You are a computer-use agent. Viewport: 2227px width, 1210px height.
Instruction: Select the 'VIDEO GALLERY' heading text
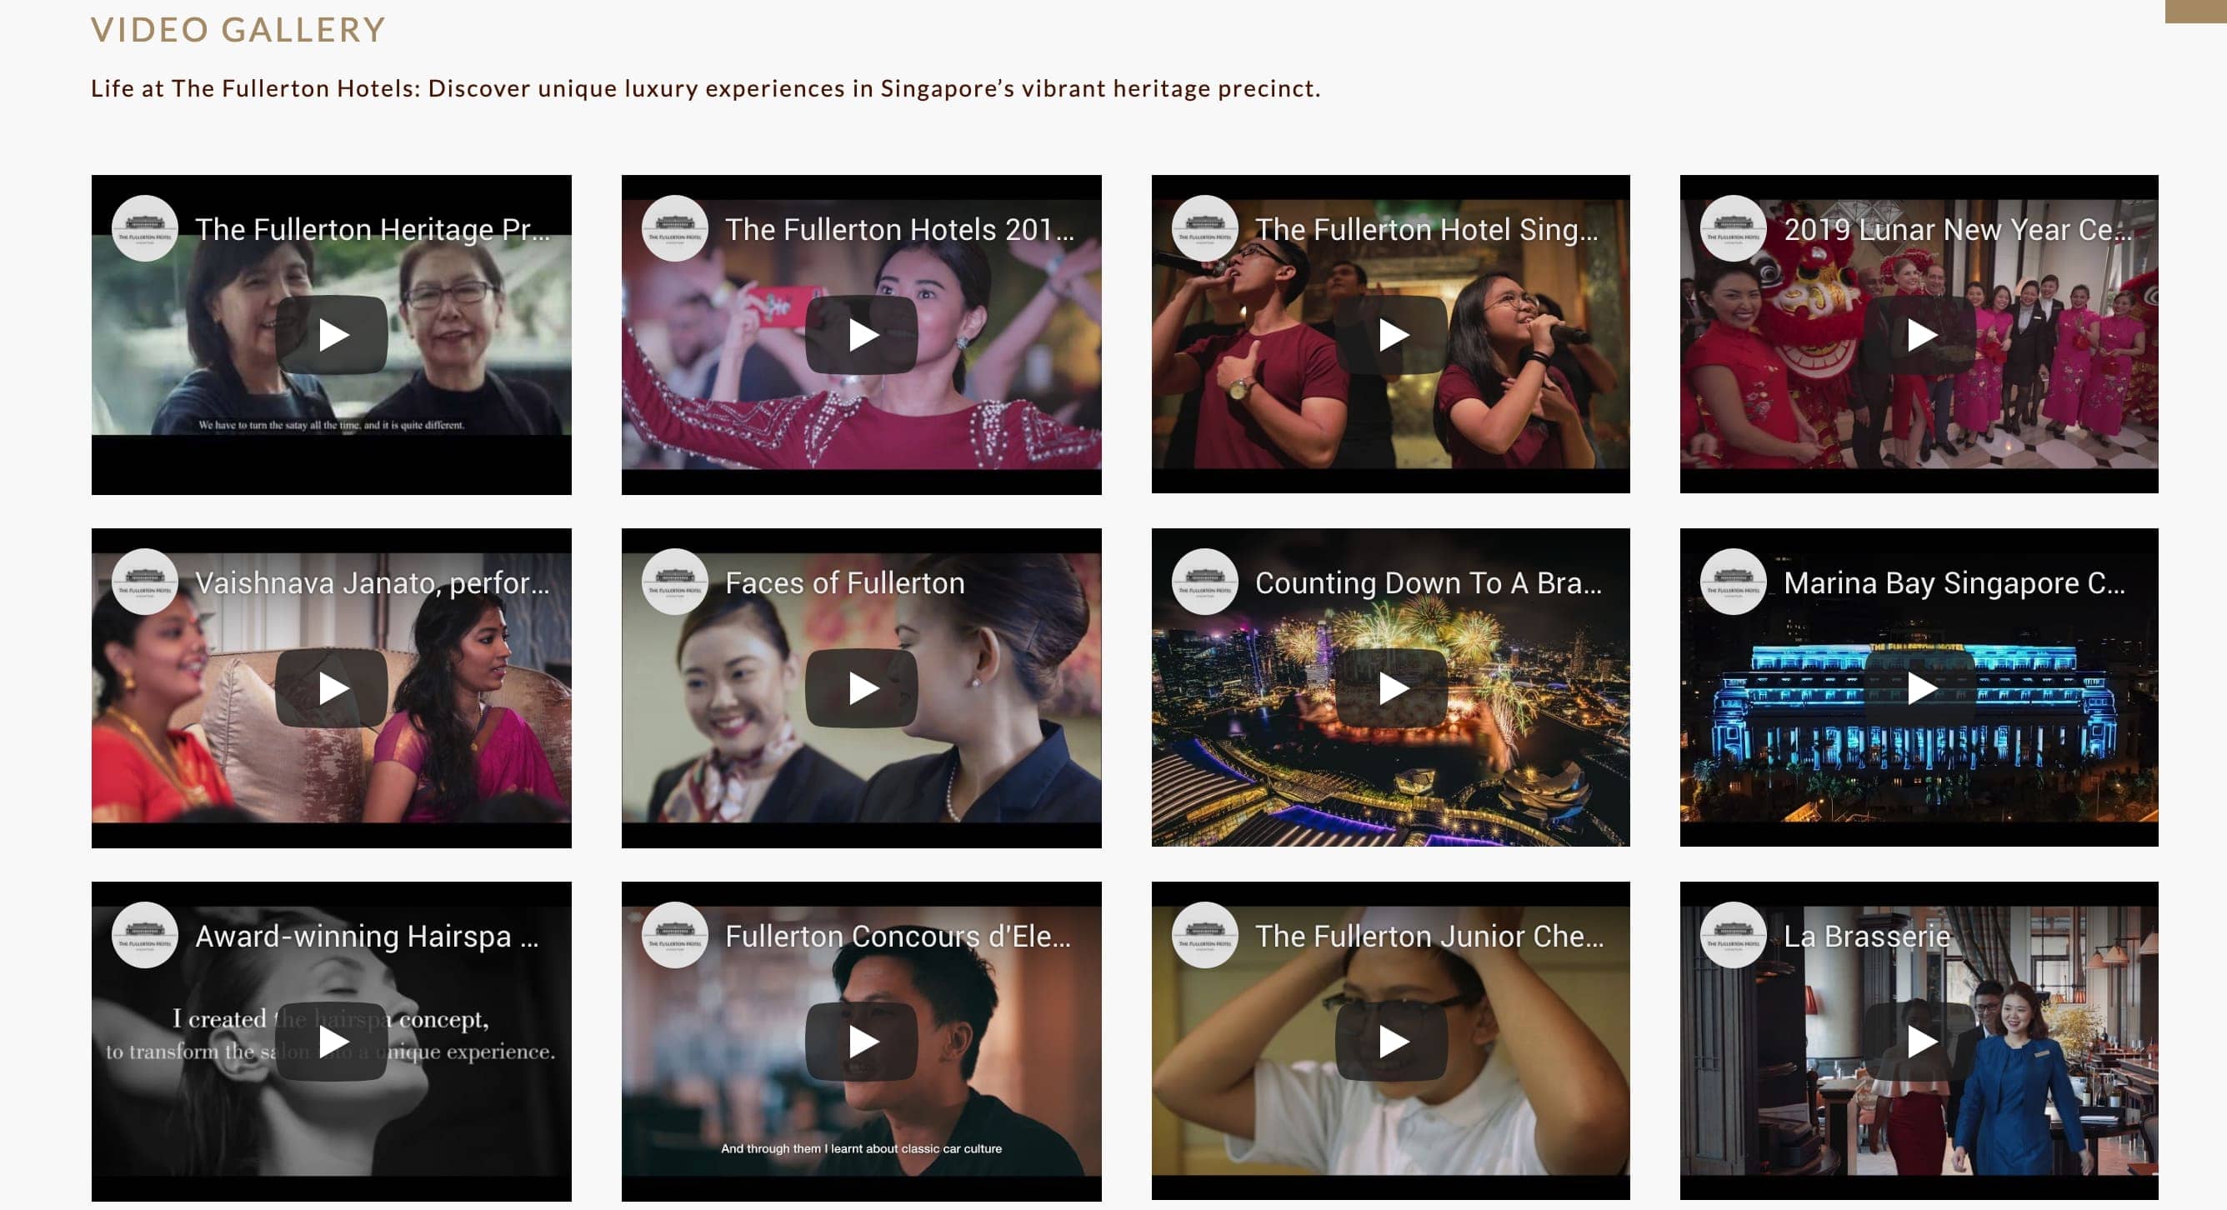tap(238, 30)
